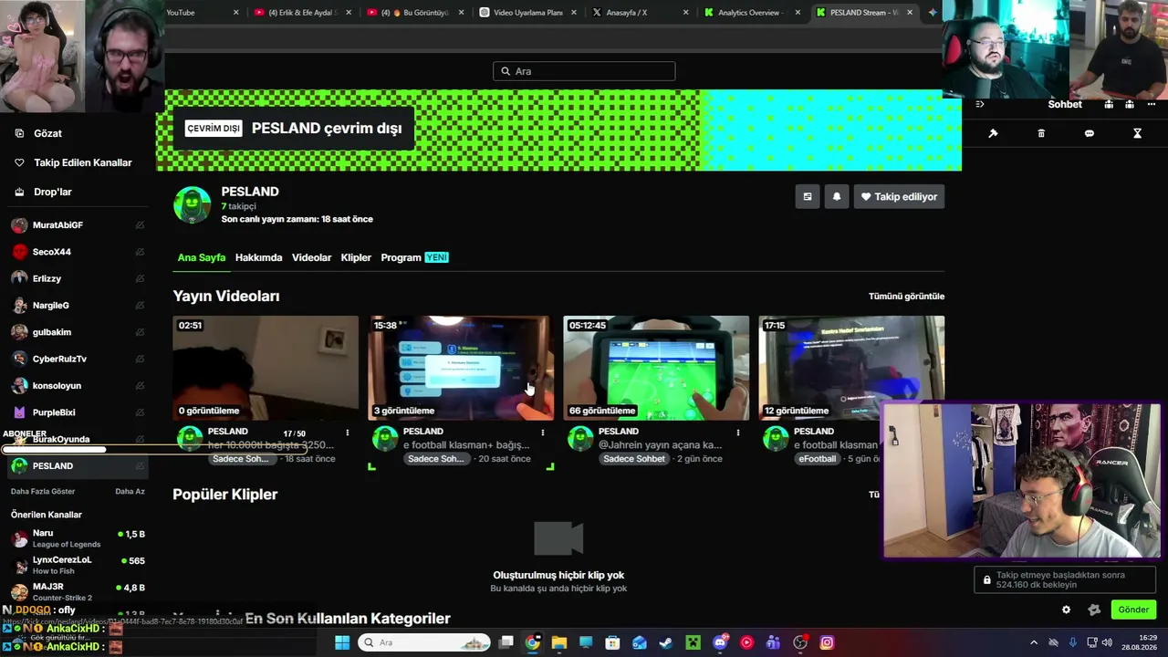Image resolution: width=1168 pixels, height=657 pixels.
Task: Open the three-dots chat menu
Action: point(1151,104)
